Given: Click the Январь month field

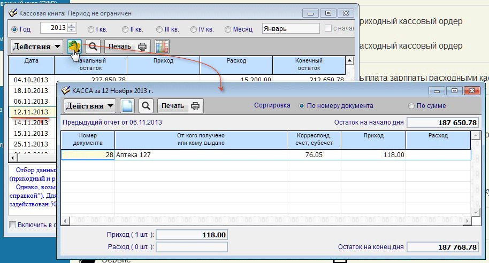Looking at the screenshot, I should click(291, 28).
